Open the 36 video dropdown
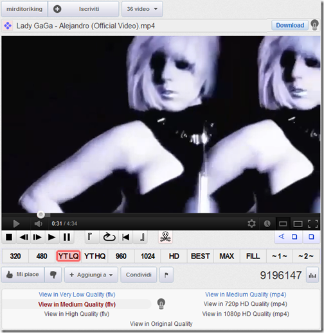This screenshot has width=324, height=333. click(142, 9)
